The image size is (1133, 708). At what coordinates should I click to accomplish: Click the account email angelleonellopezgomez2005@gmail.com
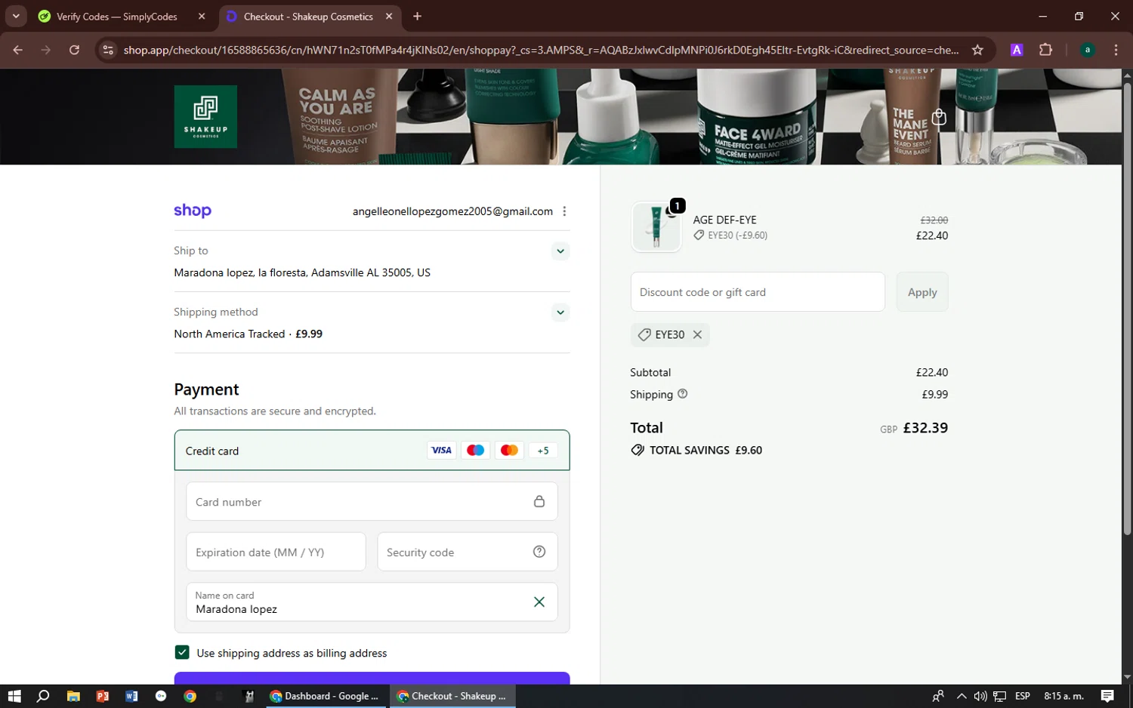tap(452, 211)
